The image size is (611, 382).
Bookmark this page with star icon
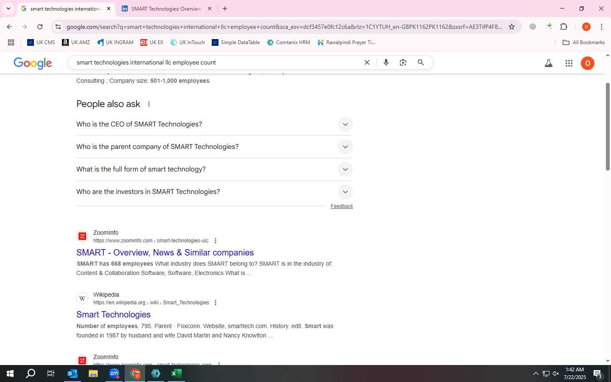coord(512,27)
